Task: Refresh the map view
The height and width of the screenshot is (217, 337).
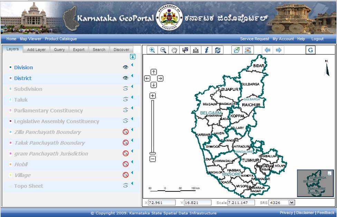Action: coord(218,49)
